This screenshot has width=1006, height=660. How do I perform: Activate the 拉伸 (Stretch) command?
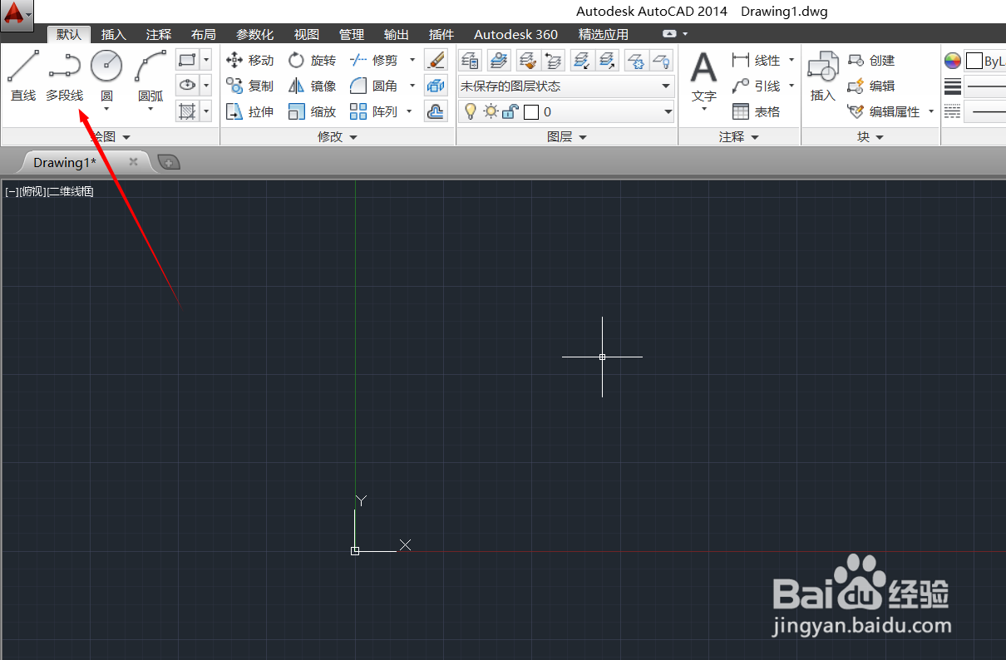coord(249,111)
